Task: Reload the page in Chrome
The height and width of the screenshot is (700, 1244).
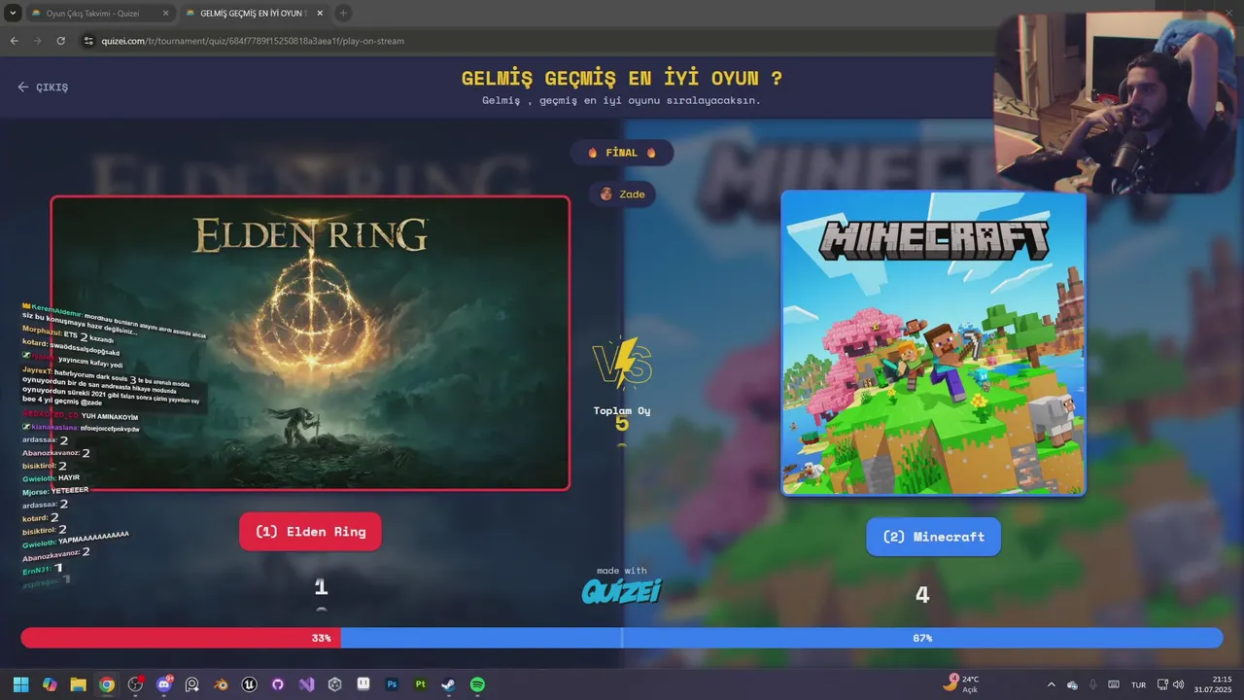Action: click(x=61, y=41)
